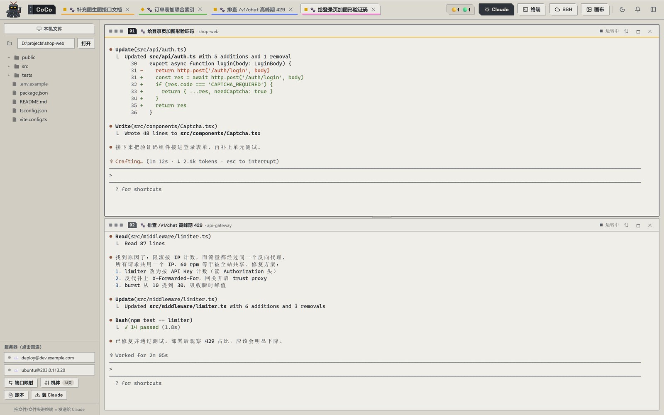Click the CoCo robot mascot logo
The height and width of the screenshot is (415, 664).
[14, 10]
